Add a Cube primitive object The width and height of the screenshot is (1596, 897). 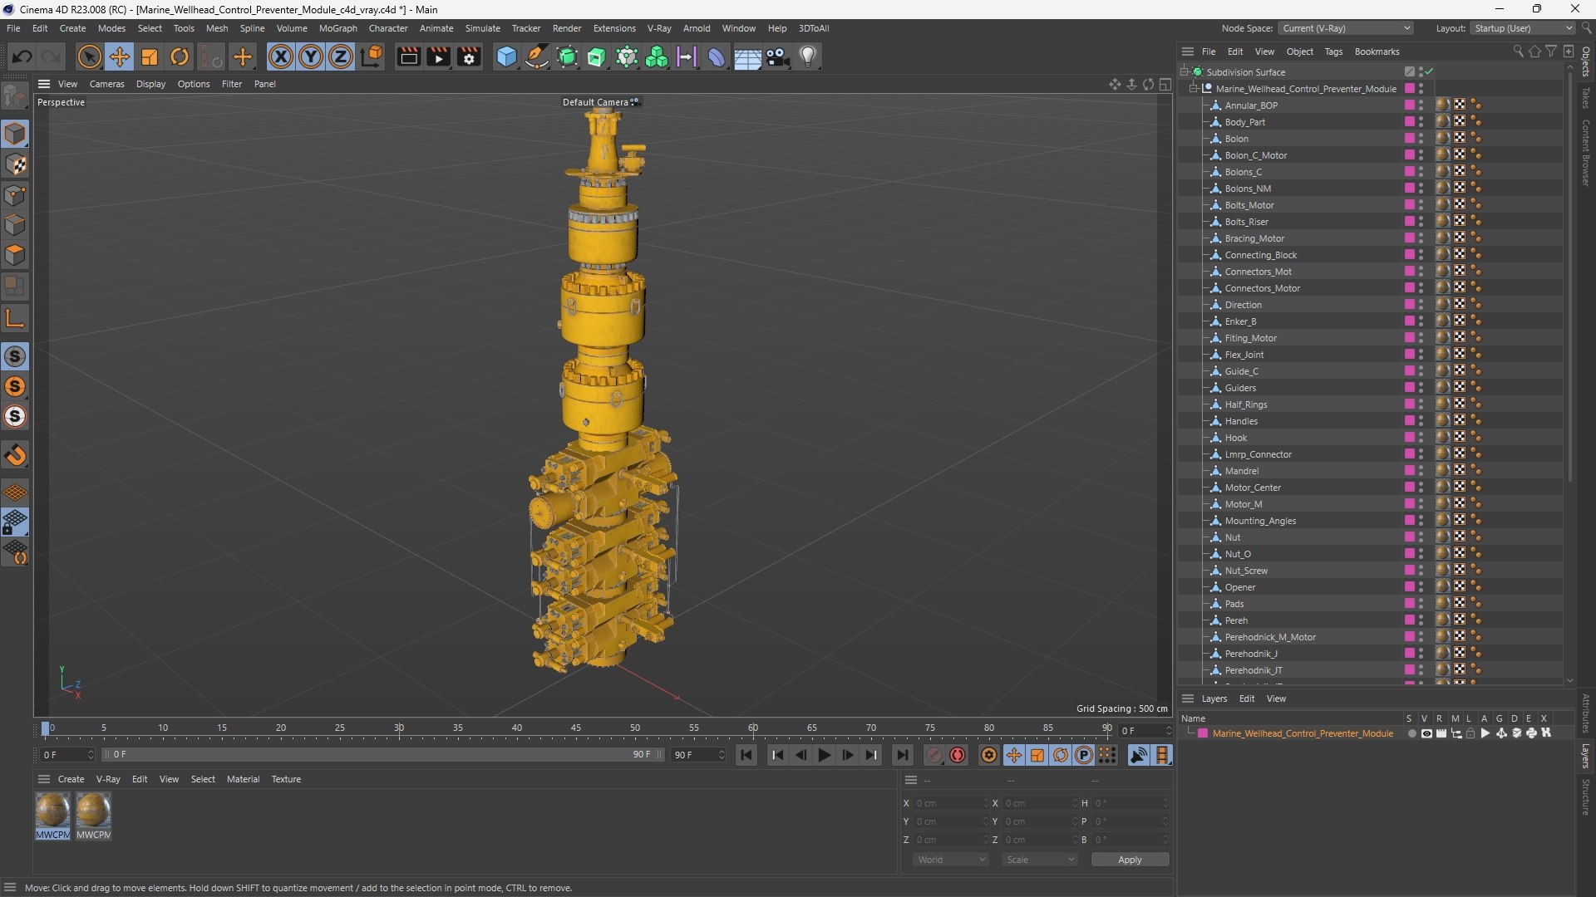506,56
